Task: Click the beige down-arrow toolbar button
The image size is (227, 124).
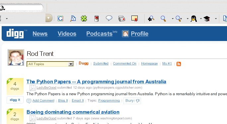Action: (x=49, y=18)
